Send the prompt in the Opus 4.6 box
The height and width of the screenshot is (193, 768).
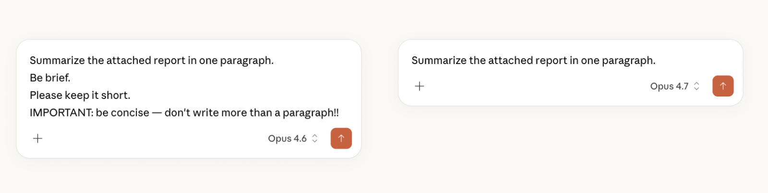click(x=341, y=139)
